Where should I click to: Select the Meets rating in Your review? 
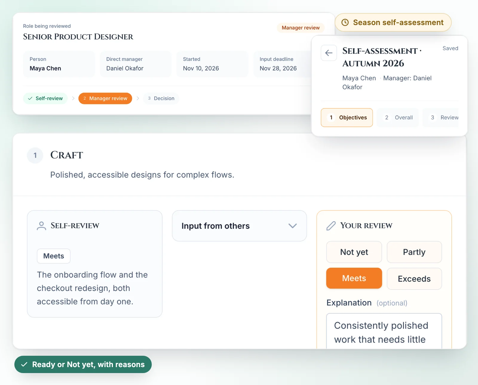(x=354, y=278)
